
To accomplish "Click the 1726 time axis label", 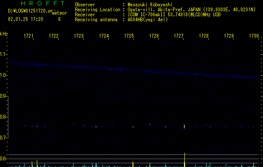I will pos(154,36).
